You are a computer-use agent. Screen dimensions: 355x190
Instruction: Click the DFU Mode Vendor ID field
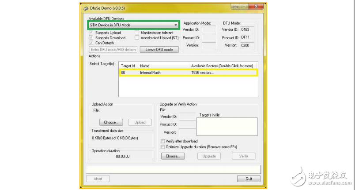(x=248, y=29)
